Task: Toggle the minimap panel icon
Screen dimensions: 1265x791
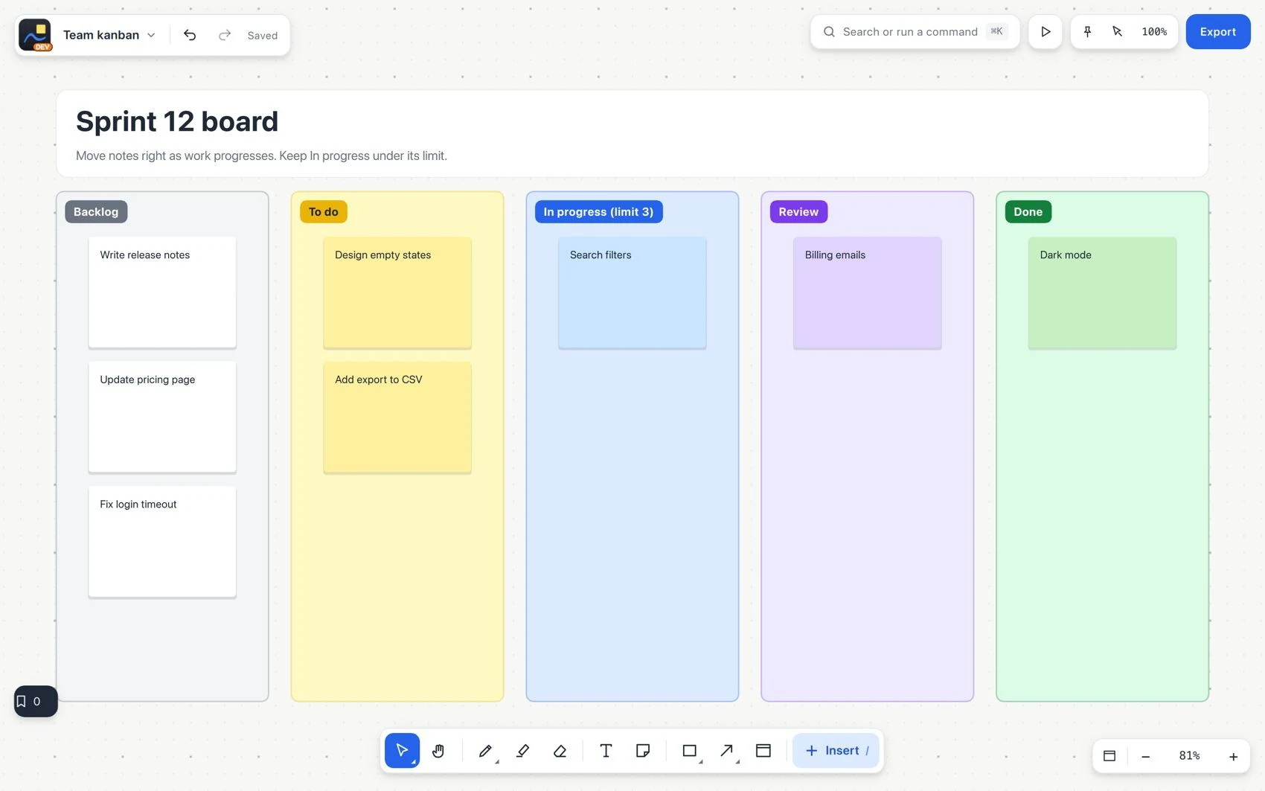Action: (x=1109, y=756)
